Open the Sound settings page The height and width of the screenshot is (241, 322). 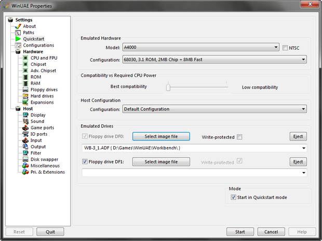(x=37, y=121)
